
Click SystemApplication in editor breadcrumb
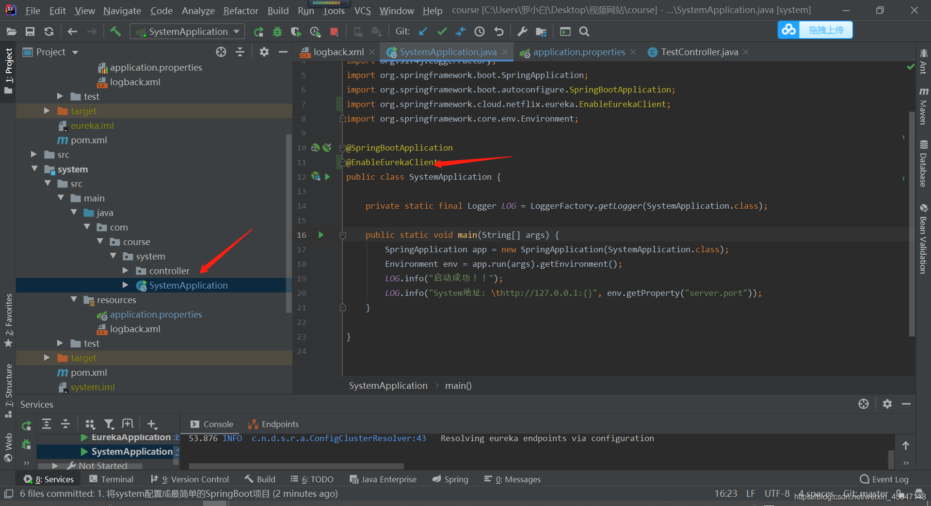point(388,385)
